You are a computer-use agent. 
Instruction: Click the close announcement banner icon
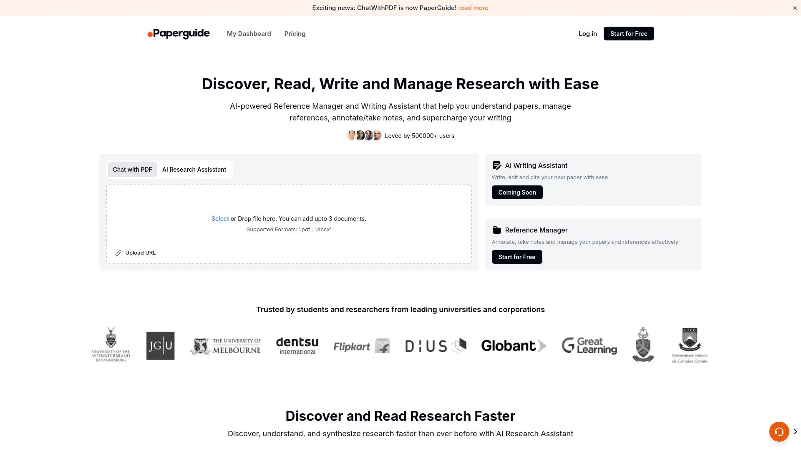click(795, 7)
